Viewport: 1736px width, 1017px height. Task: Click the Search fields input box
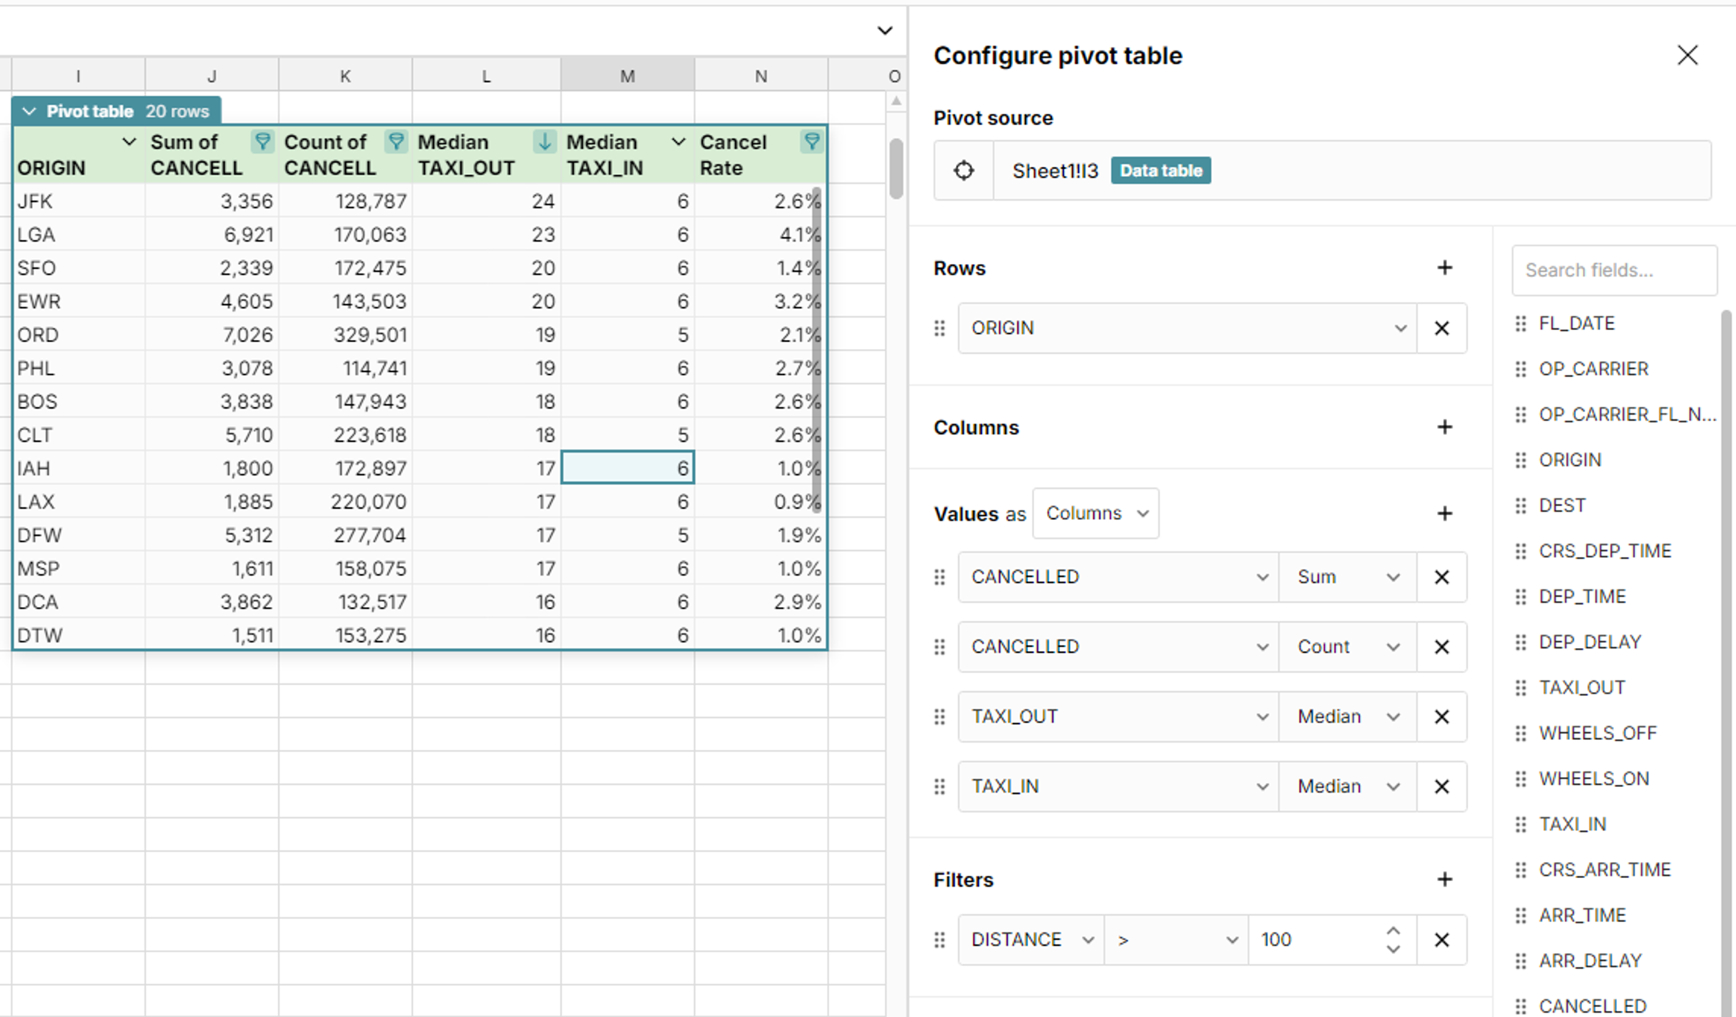(1614, 270)
